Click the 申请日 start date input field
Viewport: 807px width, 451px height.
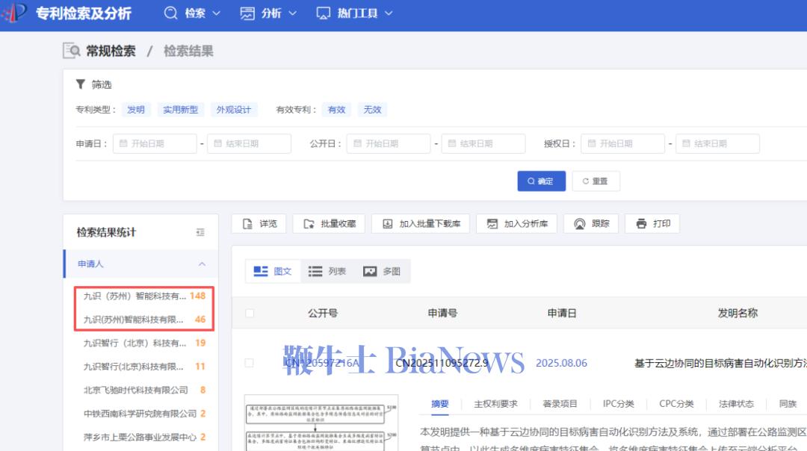[155, 143]
